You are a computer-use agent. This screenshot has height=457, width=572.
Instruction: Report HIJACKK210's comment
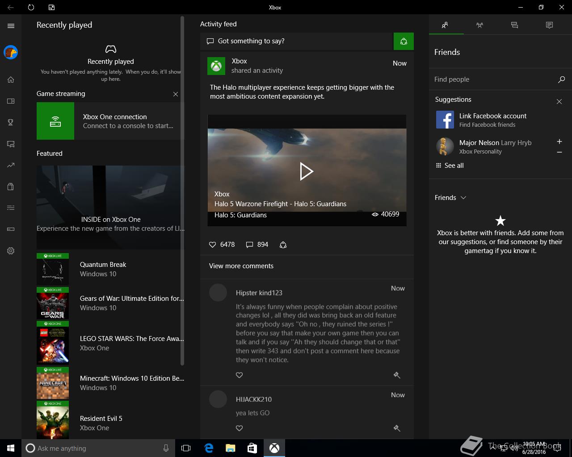pos(397,428)
